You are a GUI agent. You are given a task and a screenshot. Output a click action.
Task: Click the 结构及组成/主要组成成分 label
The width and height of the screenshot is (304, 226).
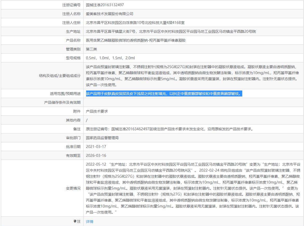pyautogui.click(x=60, y=76)
